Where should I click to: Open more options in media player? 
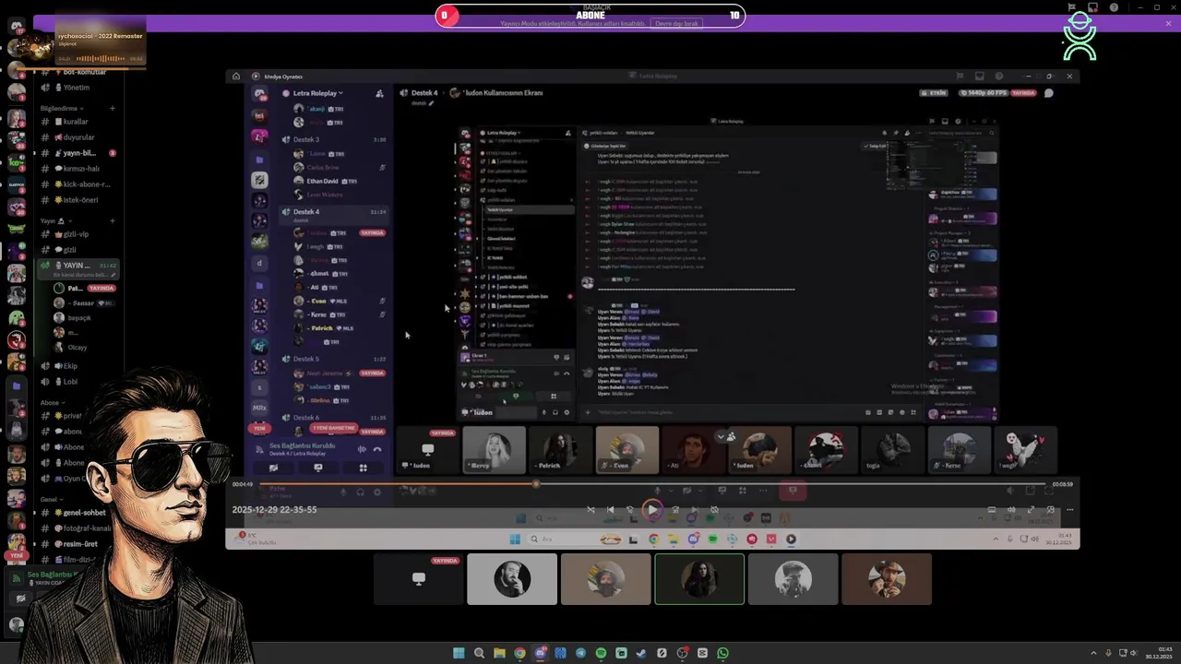[1069, 510]
